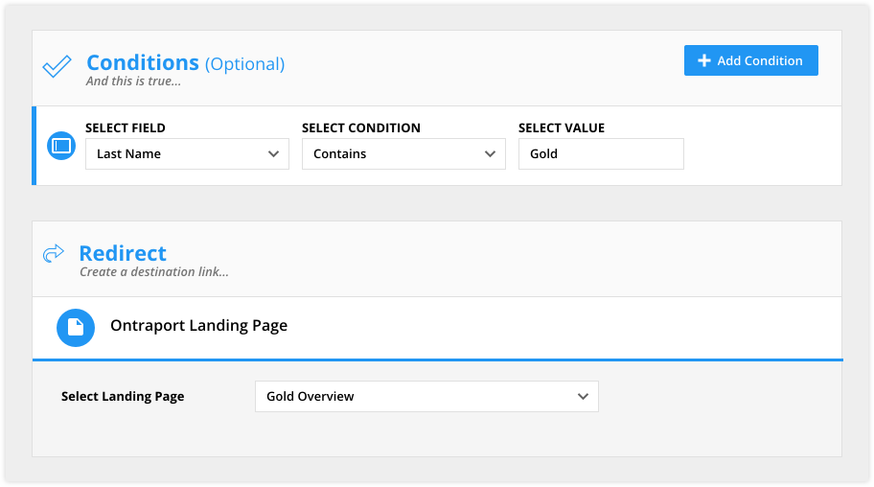The image size is (874, 487).
Task: Click the Select Landing Page label
Action: tap(123, 397)
